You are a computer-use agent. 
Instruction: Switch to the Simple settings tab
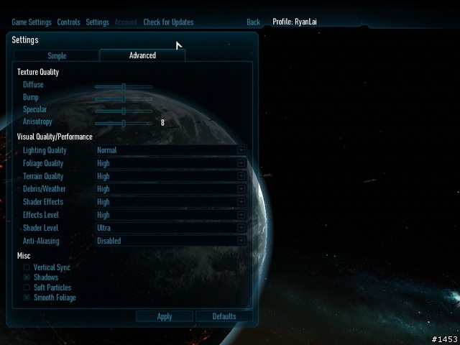[56, 56]
